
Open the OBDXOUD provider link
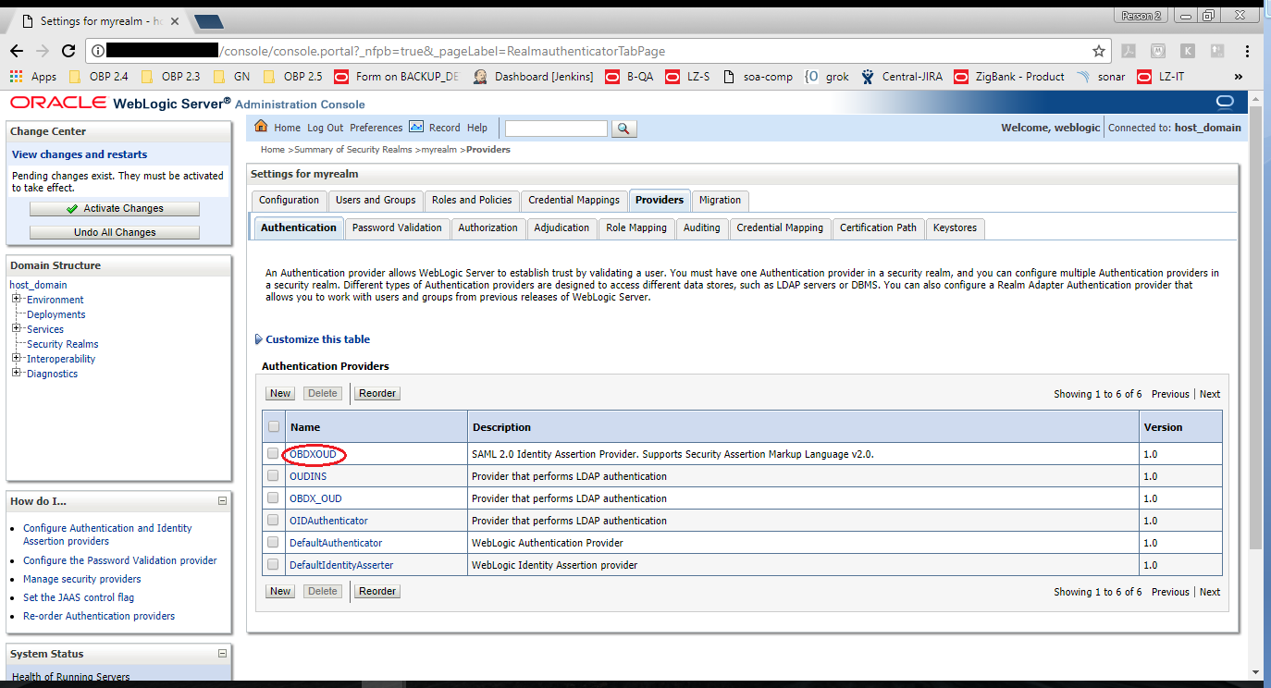[x=313, y=454]
